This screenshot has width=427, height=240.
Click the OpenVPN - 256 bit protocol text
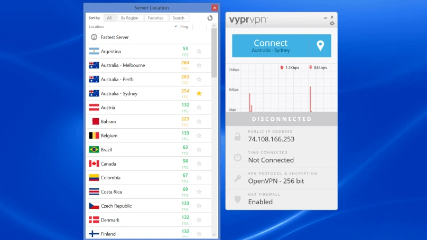[276, 181]
